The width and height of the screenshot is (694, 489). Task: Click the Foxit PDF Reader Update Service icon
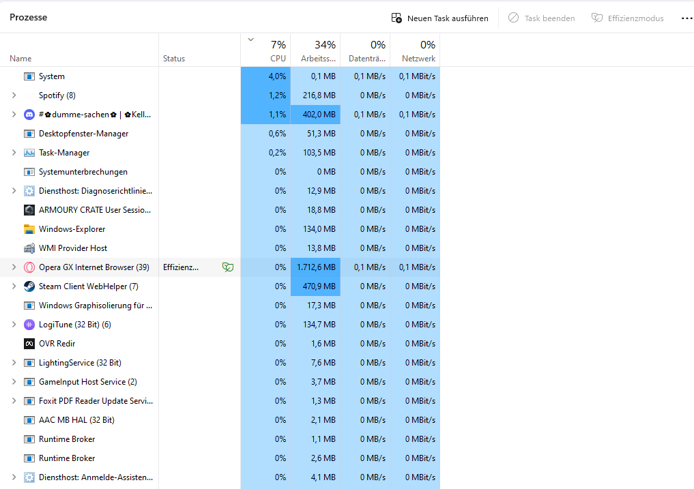[x=29, y=400]
